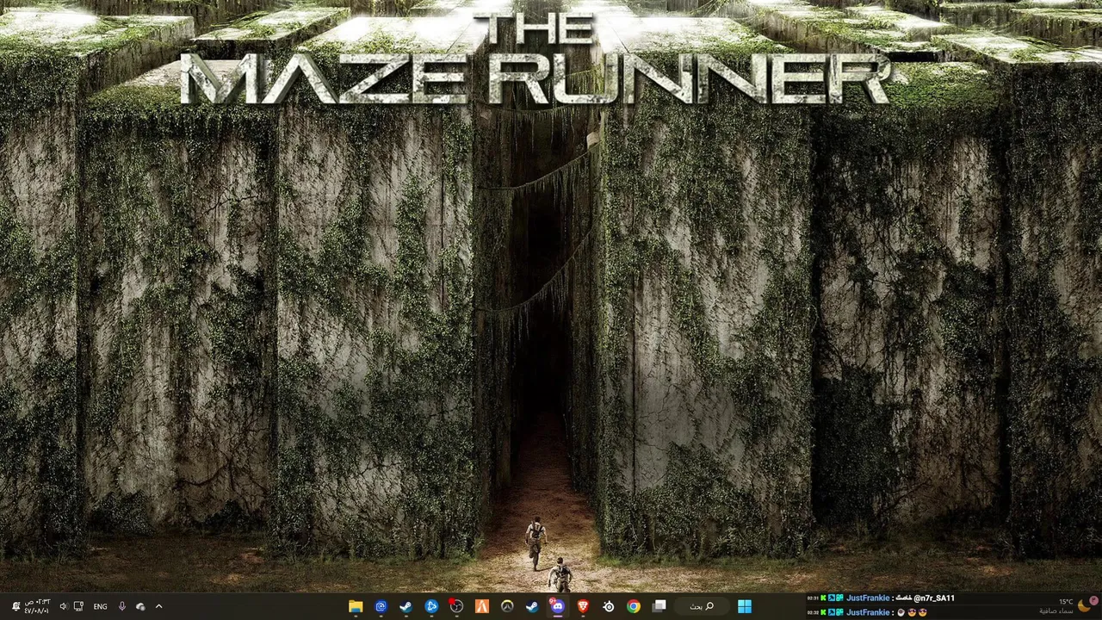Click the purple microphone tray icon
The image size is (1102, 620).
(x=121, y=606)
